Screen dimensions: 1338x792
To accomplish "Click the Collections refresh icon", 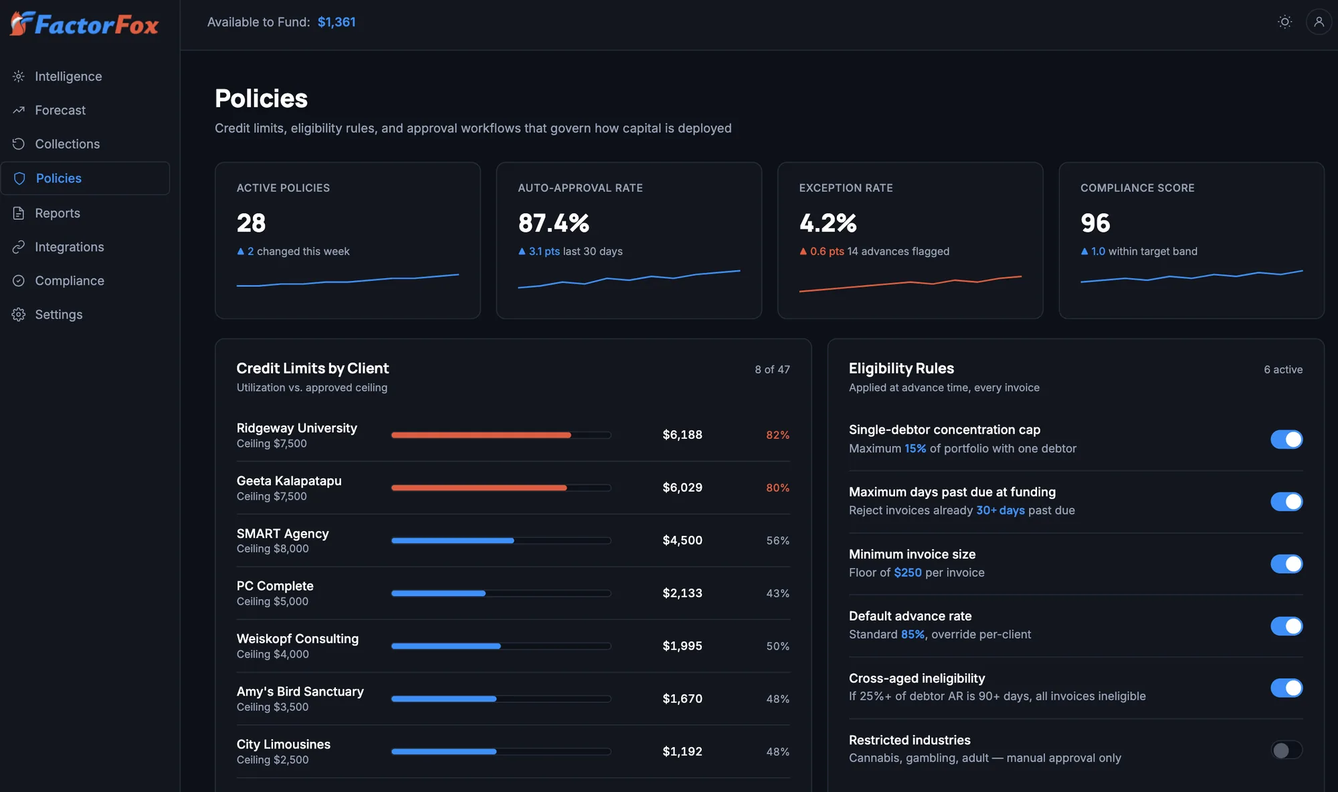I will 19,144.
